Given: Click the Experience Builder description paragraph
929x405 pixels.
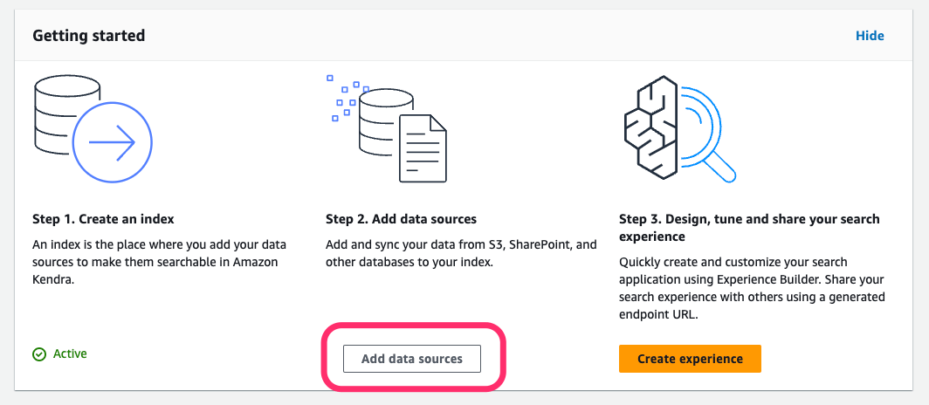Looking at the screenshot, I should [752, 288].
